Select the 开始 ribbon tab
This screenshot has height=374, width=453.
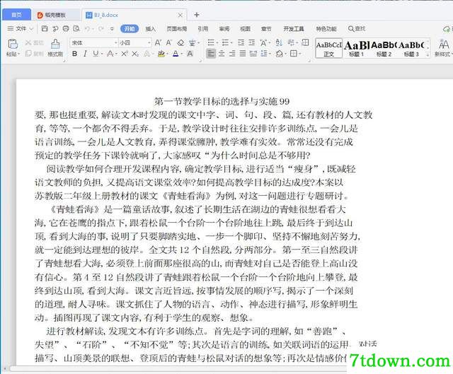130,29
